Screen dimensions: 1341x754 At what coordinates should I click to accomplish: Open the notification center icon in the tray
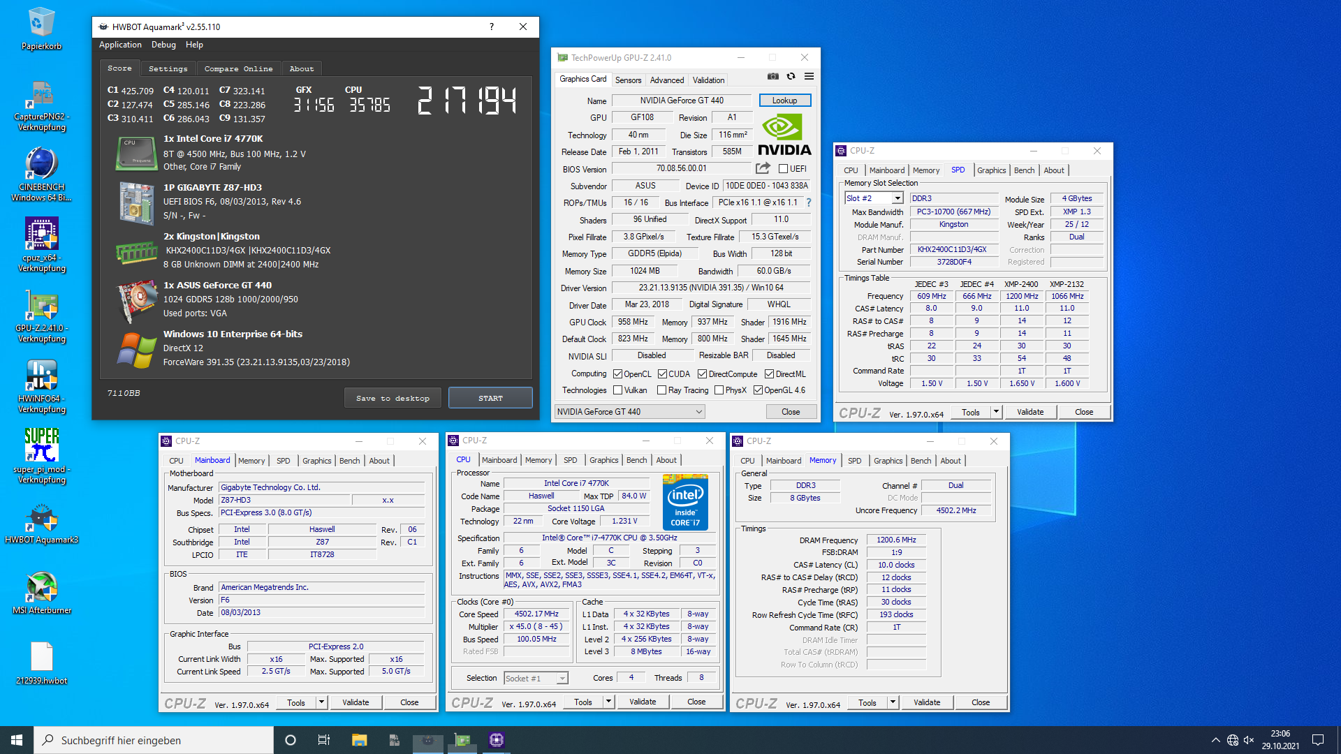[x=1318, y=740]
